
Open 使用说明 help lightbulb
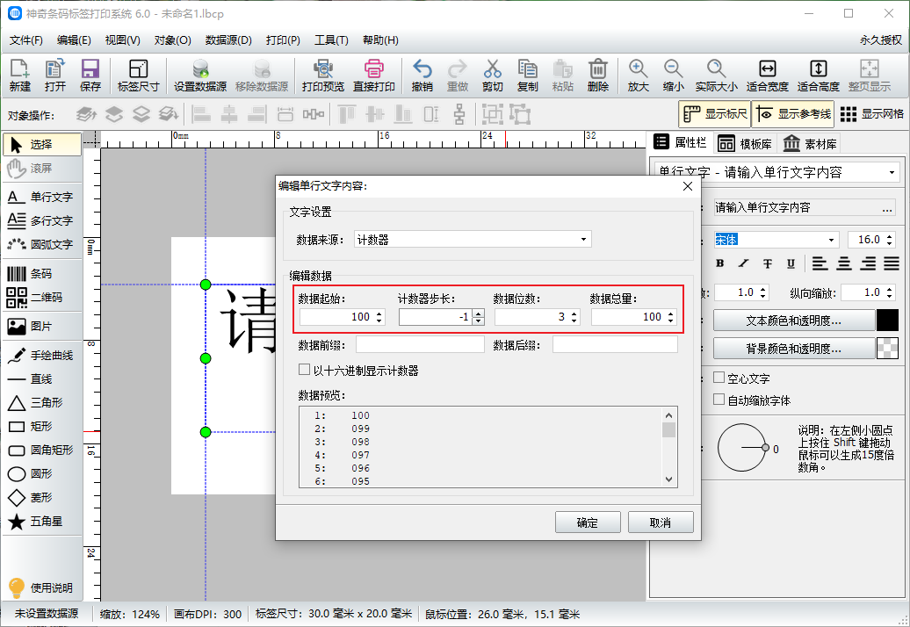[40, 587]
